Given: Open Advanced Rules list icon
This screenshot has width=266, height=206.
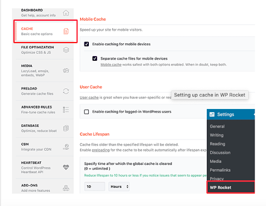Looking at the screenshot, I should coord(66,110).
